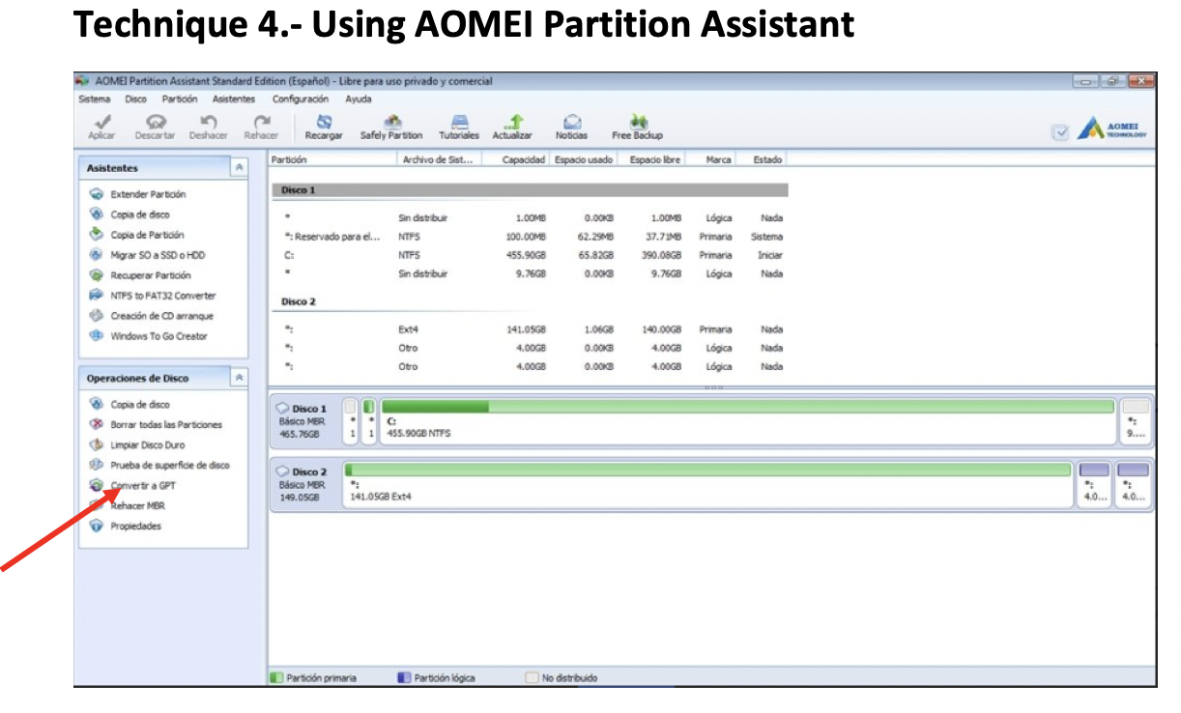
Task: Open the Sistema menu
Action: tap(94, 99)
